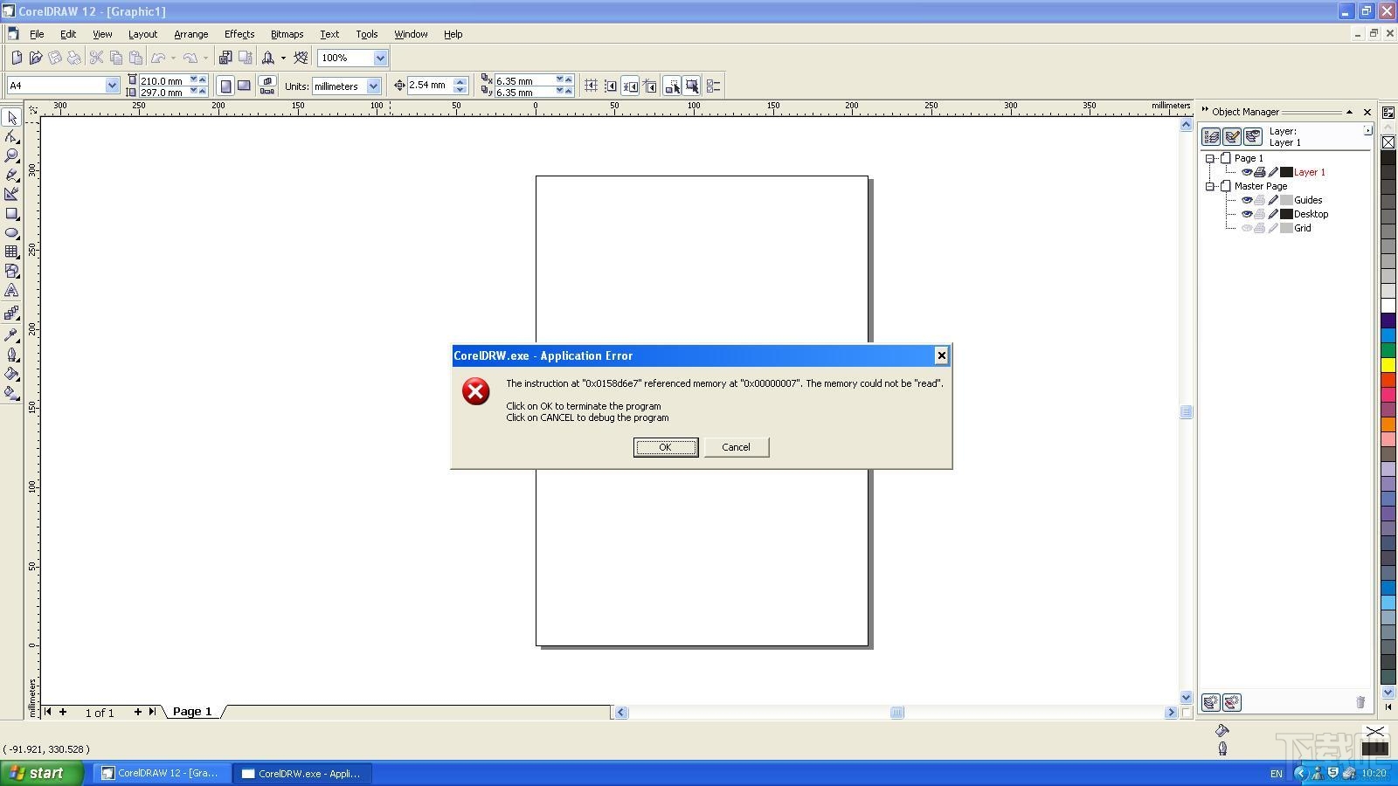Screen dimensions: 1398x786
Task: Click the Open file icon
Action: coord(36,58)
